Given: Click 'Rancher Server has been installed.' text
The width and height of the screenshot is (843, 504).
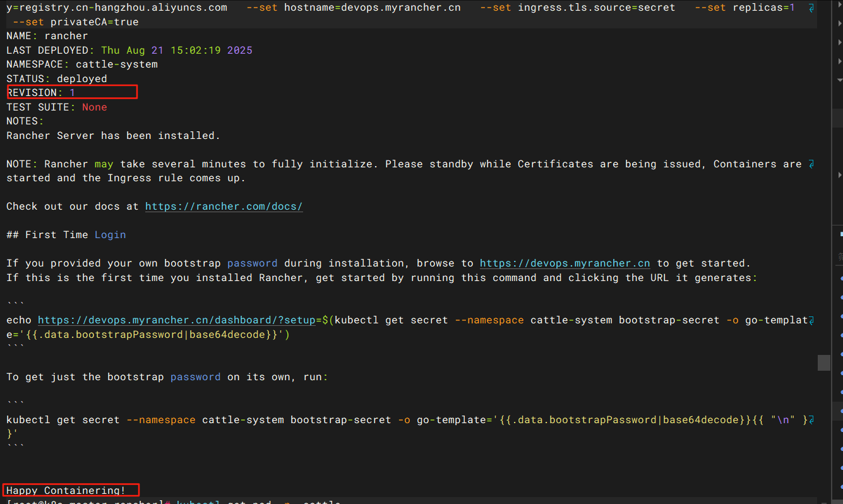Looking at the screenshot, I should point(114,136).
